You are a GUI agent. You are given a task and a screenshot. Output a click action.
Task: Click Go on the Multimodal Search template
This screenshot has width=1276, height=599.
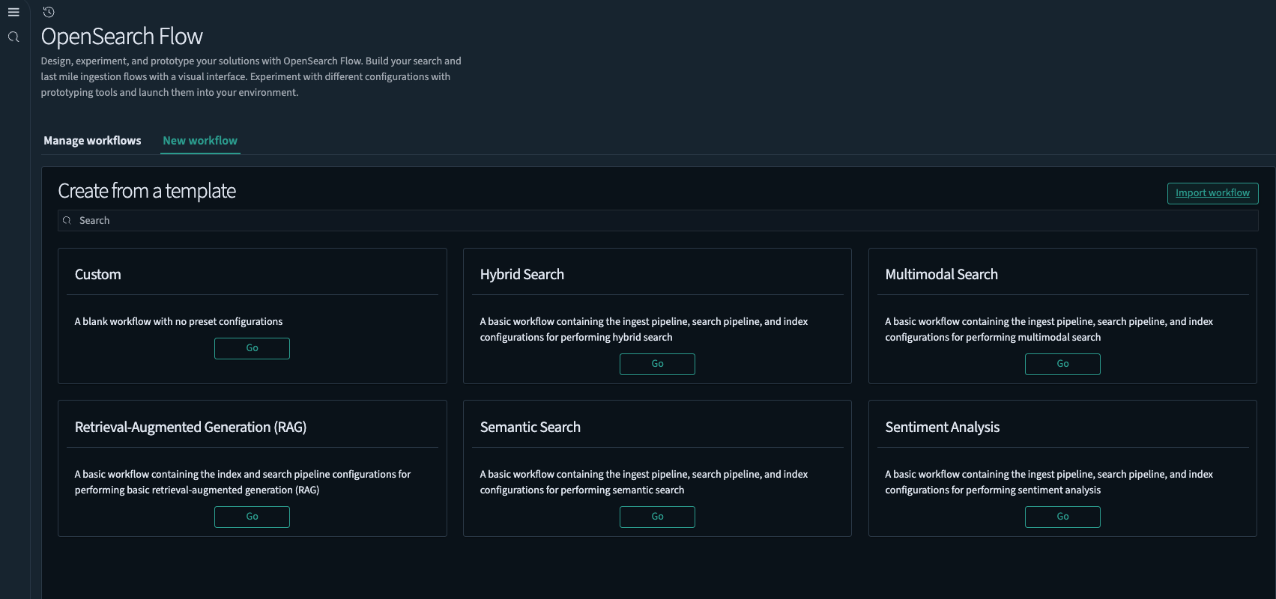(1062, 364)
